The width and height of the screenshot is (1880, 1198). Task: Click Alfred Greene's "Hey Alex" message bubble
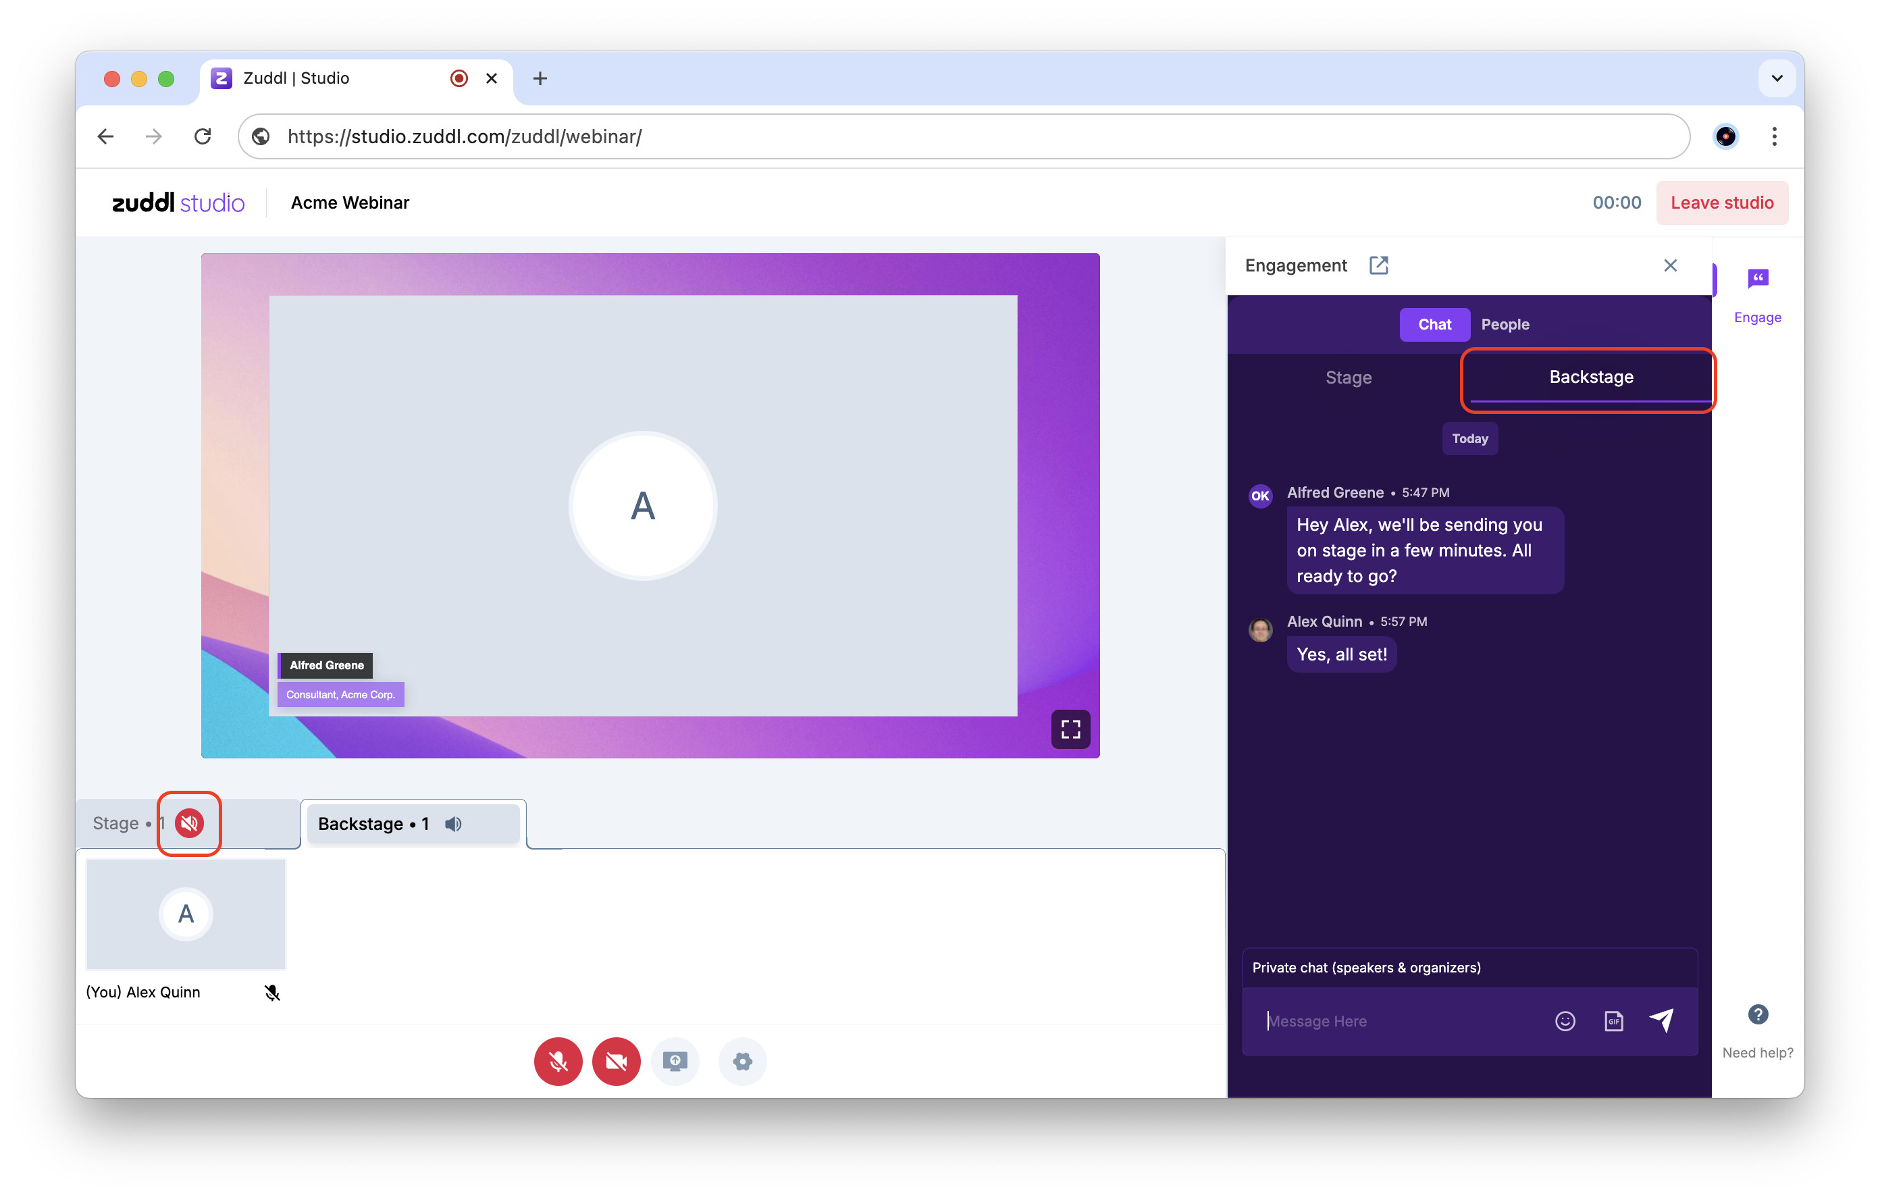point(1425,550)
